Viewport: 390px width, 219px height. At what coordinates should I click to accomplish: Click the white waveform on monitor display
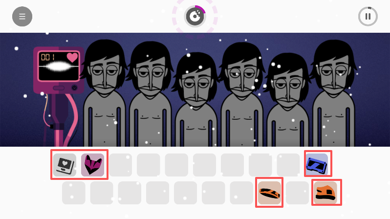pyautogui.click(x=59, y=66)
